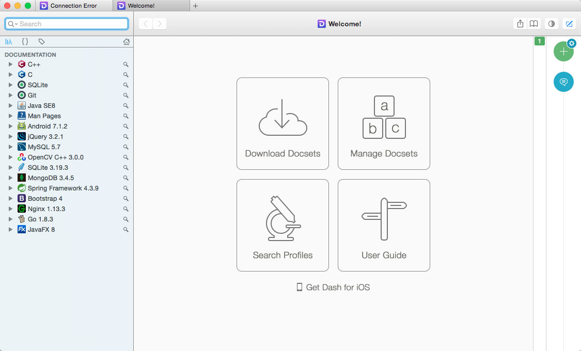
Task: Open a new tab with plus
Action: [x=195, y=6]
